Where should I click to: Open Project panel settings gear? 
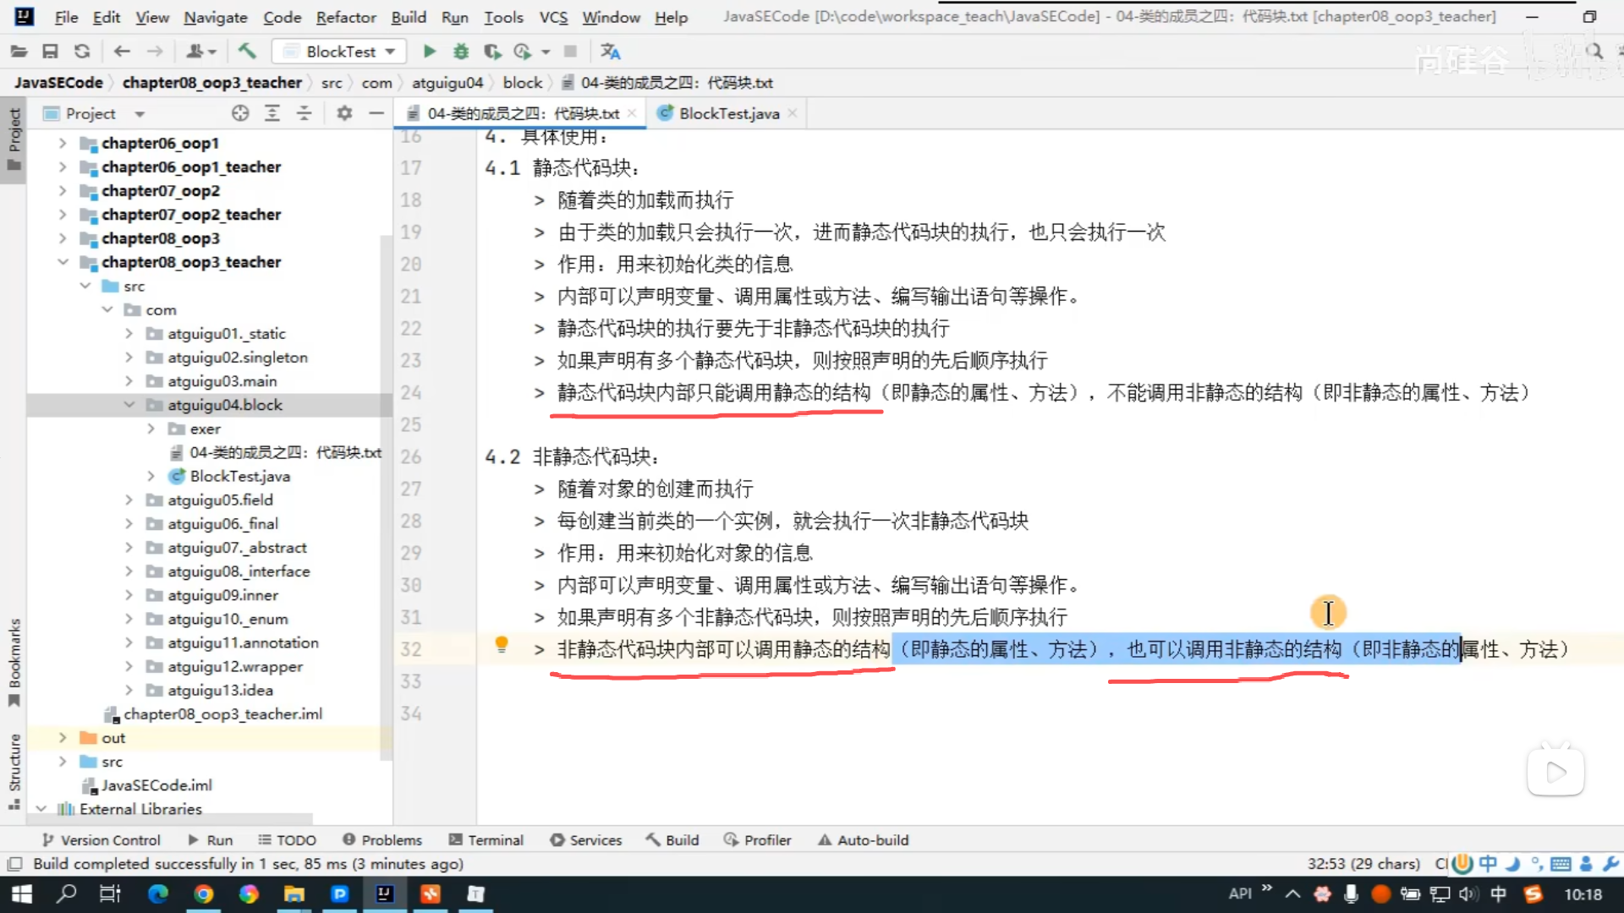[x=344, y=113]
